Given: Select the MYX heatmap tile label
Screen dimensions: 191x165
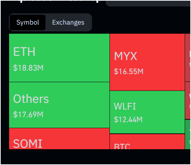Looking at the screenshot, I should (x=126, y=56).
